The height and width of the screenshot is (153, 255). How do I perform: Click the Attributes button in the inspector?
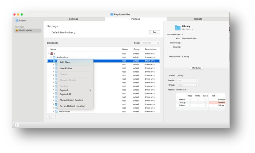pyautogui.click(x=196, y=68)
